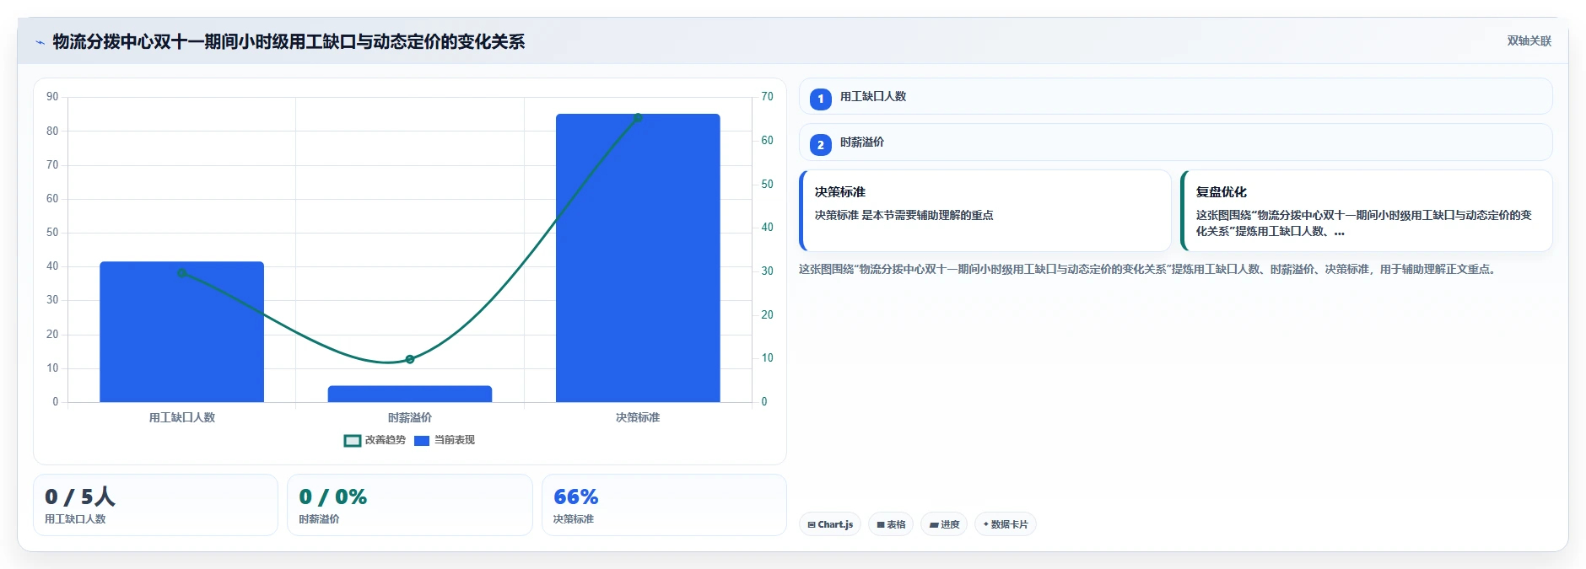
Task: Click the 0 / 5人 stat card
Action: (x=155, y=505)
